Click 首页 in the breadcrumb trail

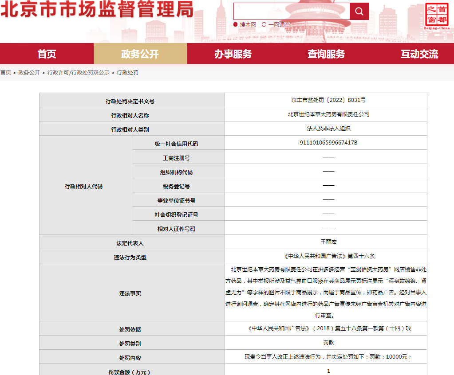pos(6,72)
